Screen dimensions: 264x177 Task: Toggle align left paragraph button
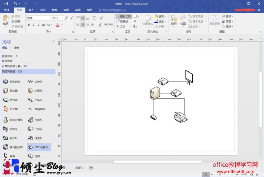click(x=78, y=25)
